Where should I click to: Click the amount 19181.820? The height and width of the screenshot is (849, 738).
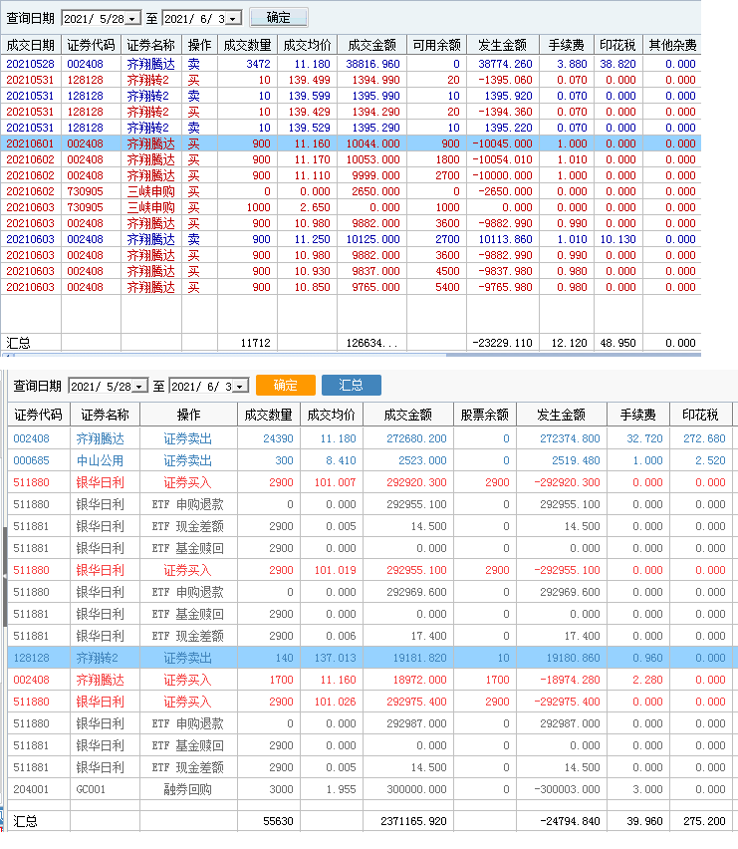(420, 658)
